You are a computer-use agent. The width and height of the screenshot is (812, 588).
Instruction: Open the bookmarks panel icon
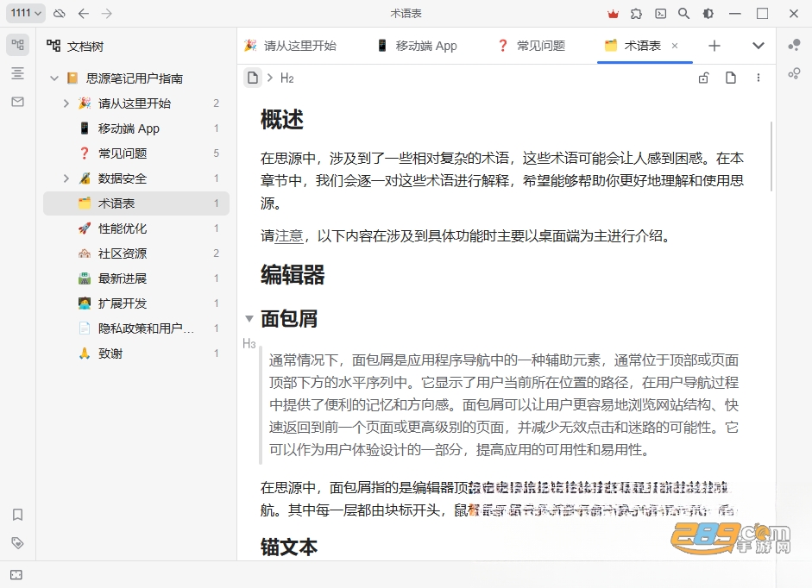(x=17, y=515)
